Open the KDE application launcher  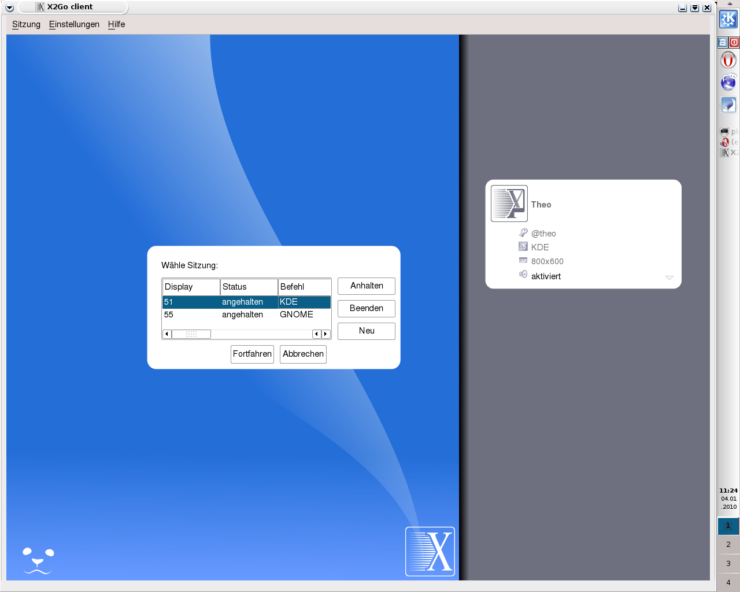[x=728, y=19]
